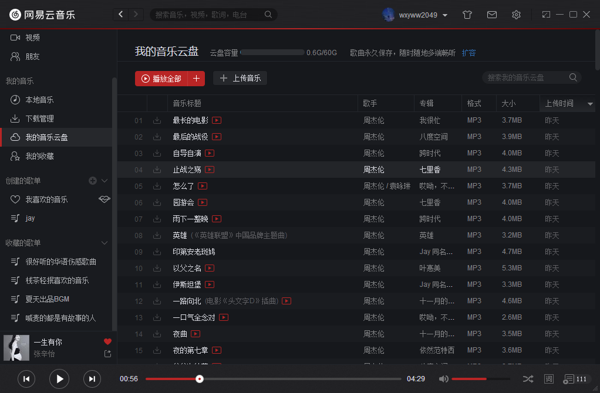Click user avatar next to wxyww2049
The image size is (600, 393).
(389, 15)
